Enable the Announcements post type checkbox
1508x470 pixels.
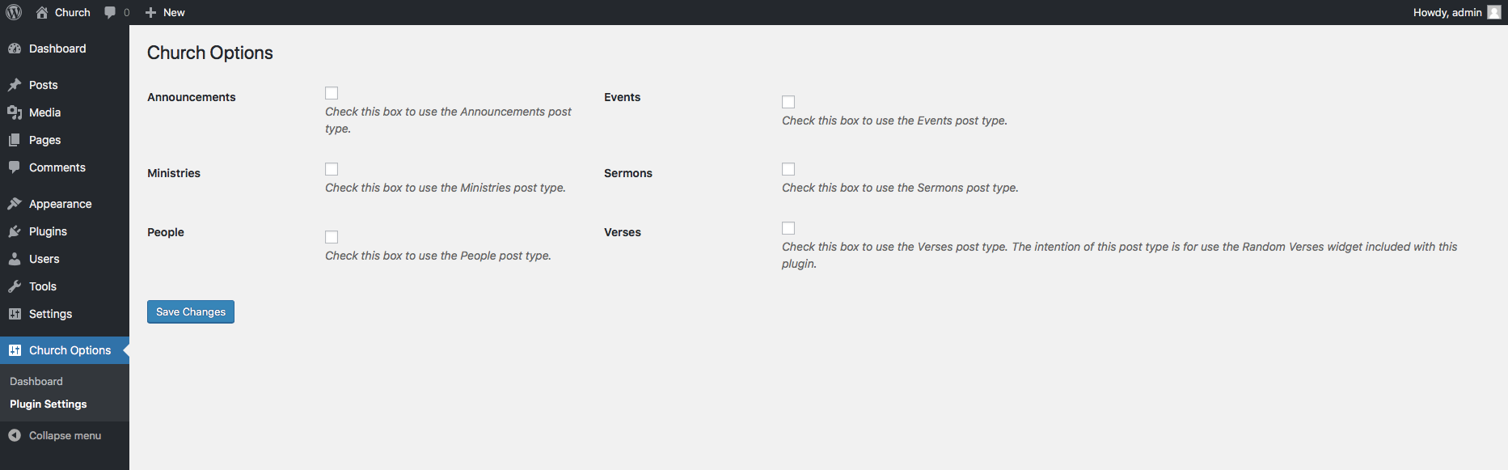click(332, 93)
